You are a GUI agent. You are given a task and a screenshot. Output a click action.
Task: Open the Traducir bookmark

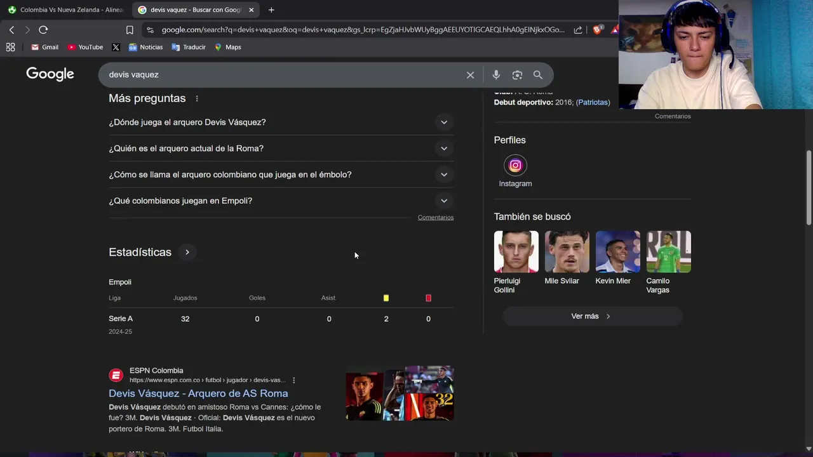(x=188, y=47)
